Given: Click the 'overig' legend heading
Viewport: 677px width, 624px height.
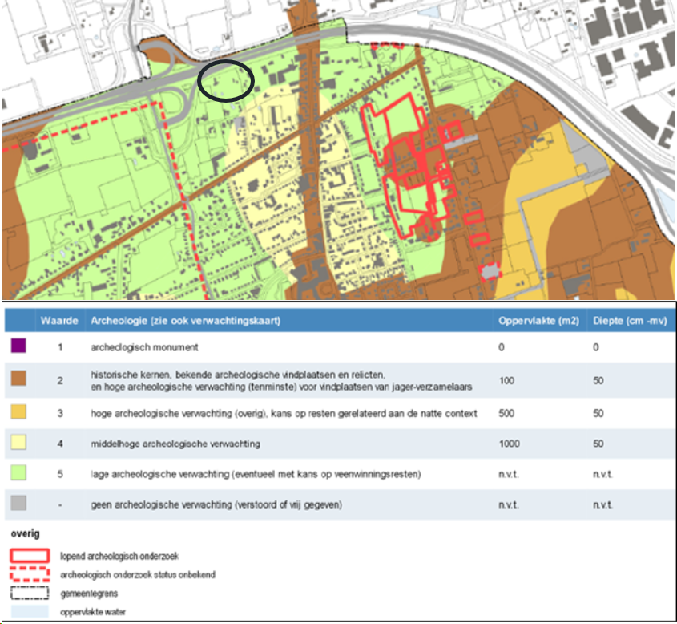Looking at the screenshot, I should click(26, 533).
